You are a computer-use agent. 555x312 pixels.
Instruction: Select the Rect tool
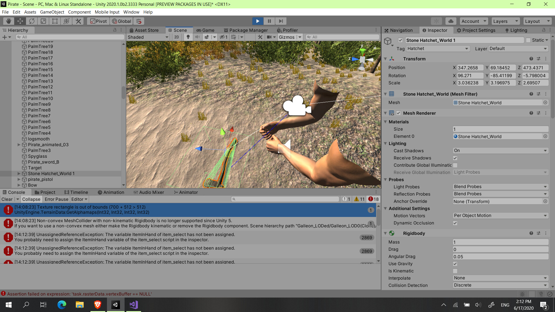coord(55,21)
